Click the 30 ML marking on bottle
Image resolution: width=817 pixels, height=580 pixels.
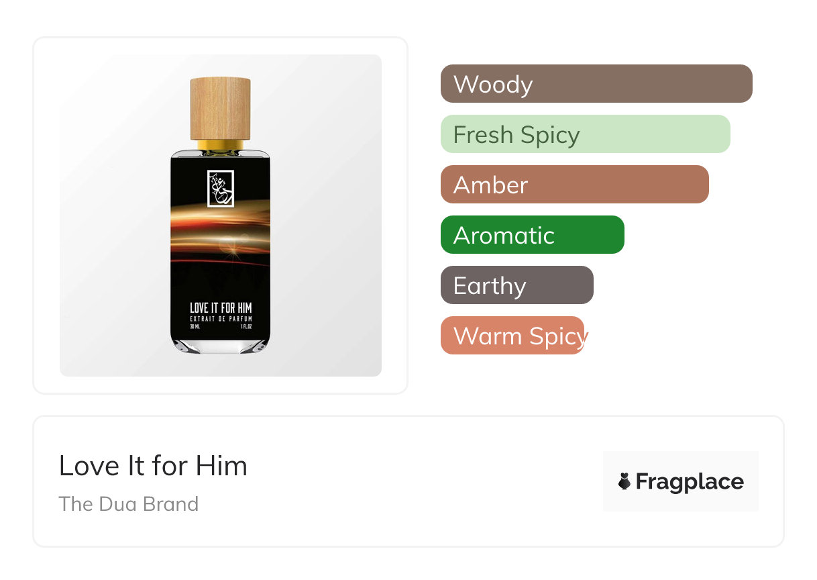[195, 327]
